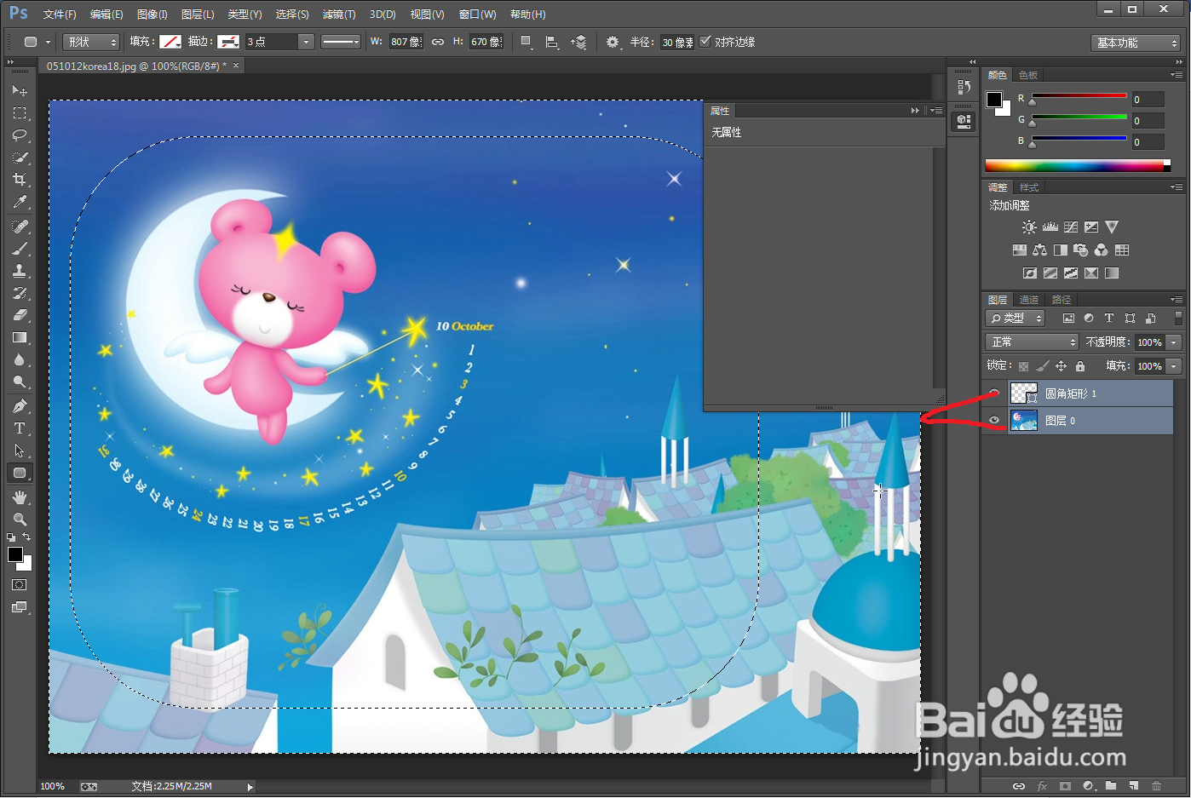This screenshot has width=1191, height=798.
Task: Toggle visibility of 圆角矩形 1 layer
Action: (994, 393)
